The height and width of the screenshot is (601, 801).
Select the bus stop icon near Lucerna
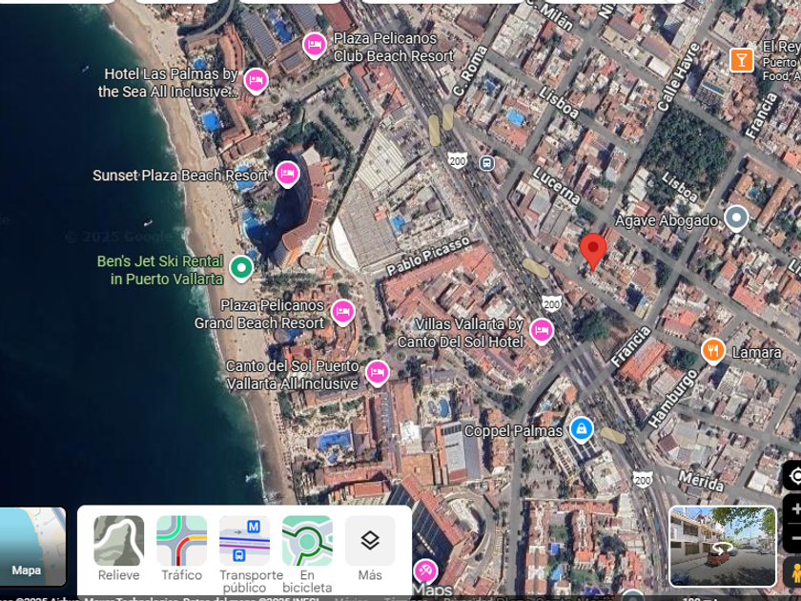486,163
